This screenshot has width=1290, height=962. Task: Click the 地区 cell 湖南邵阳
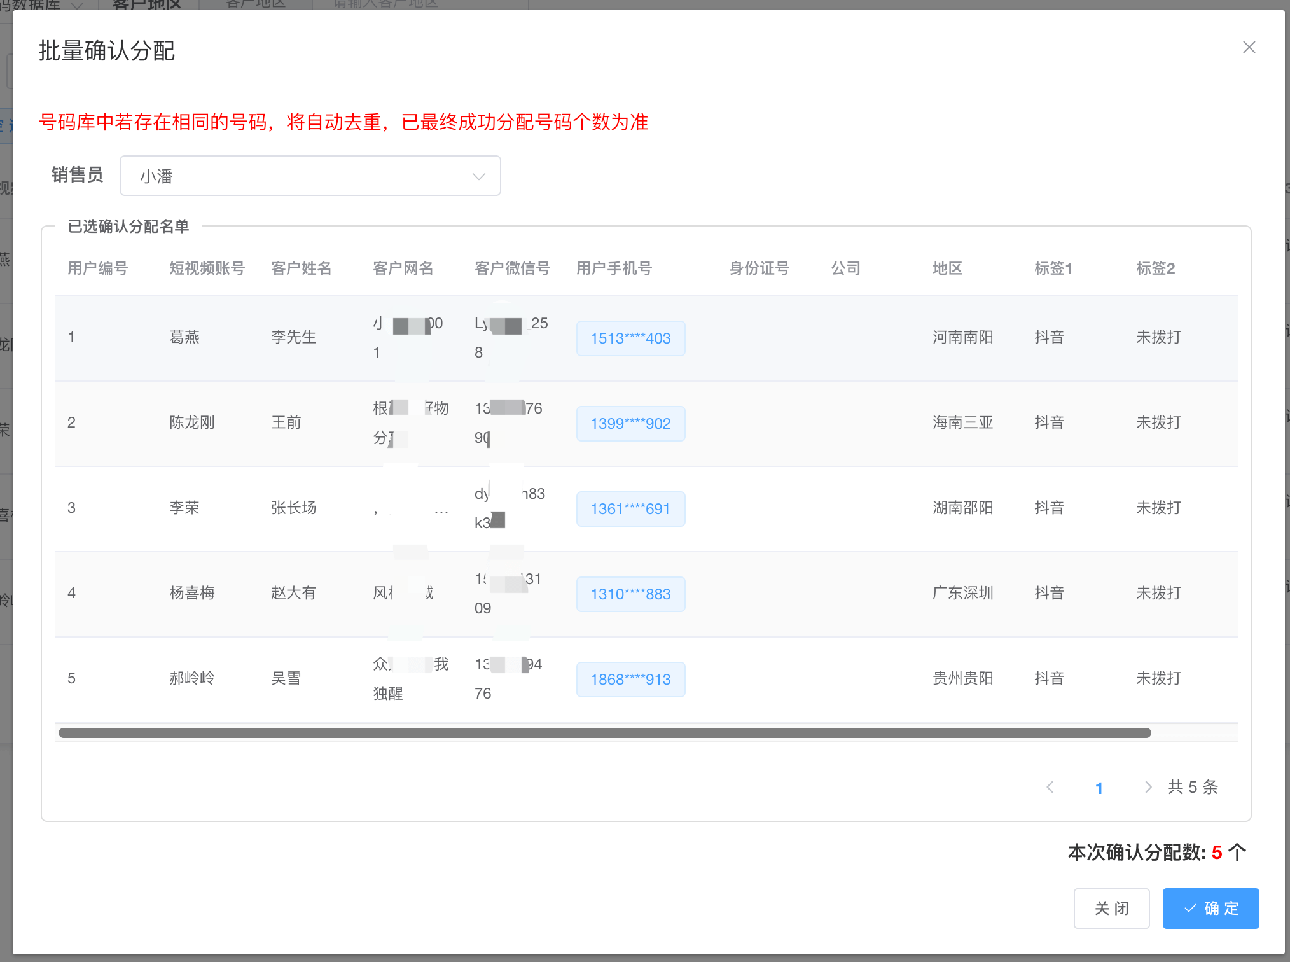click(962, 508)
